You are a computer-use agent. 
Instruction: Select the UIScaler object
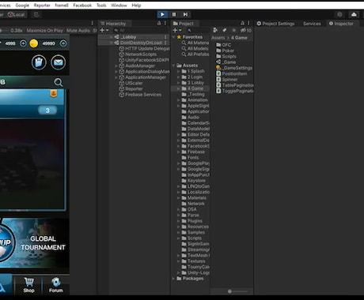[131, 84]
